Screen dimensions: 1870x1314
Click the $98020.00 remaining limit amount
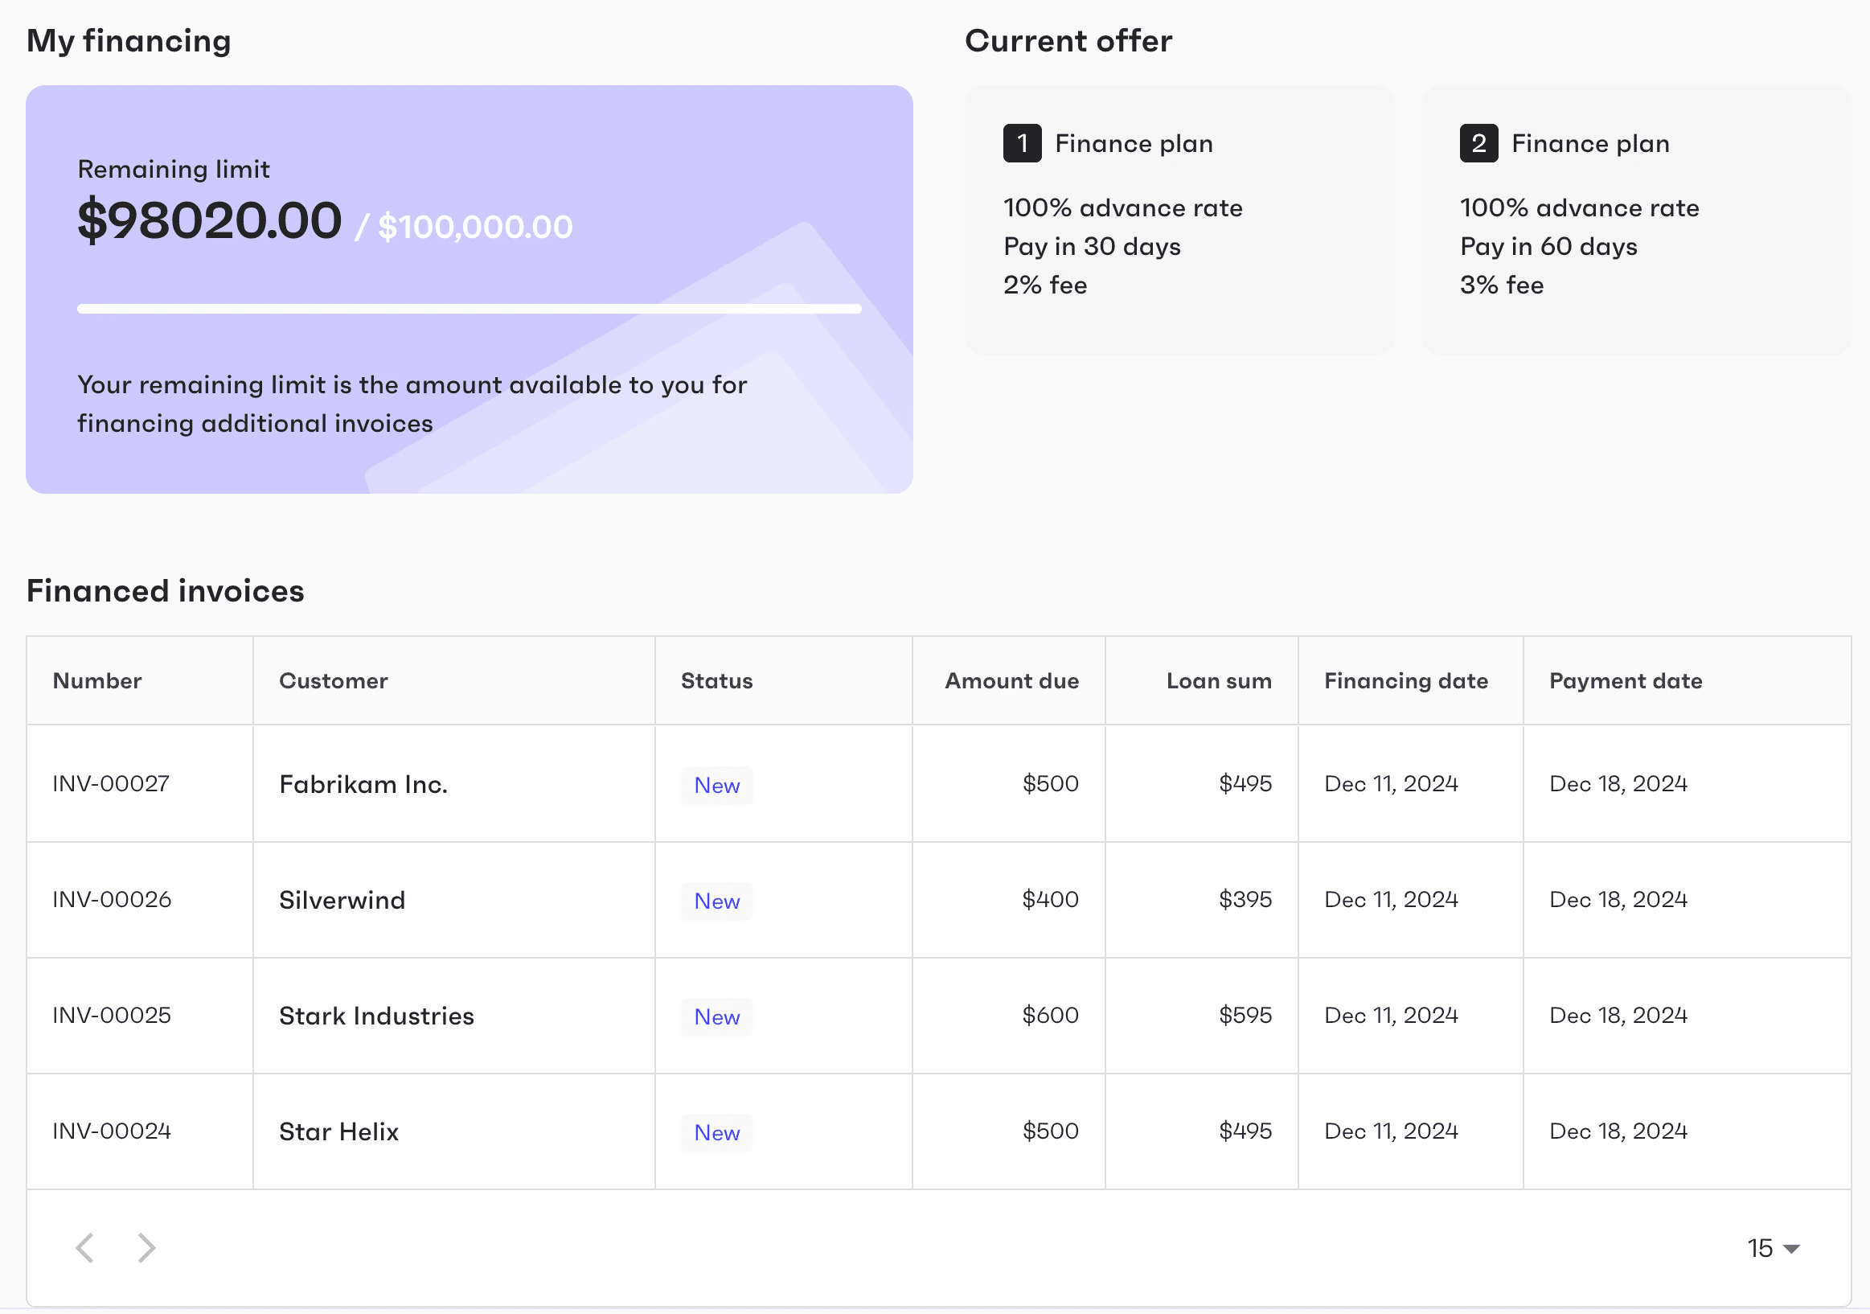click(210, 221)
